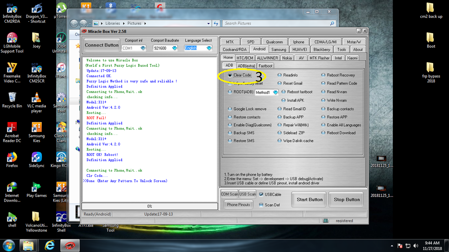Launch Samsung Kies desktop icon
This screenshot has height=252, width=449.
point(36,132)
